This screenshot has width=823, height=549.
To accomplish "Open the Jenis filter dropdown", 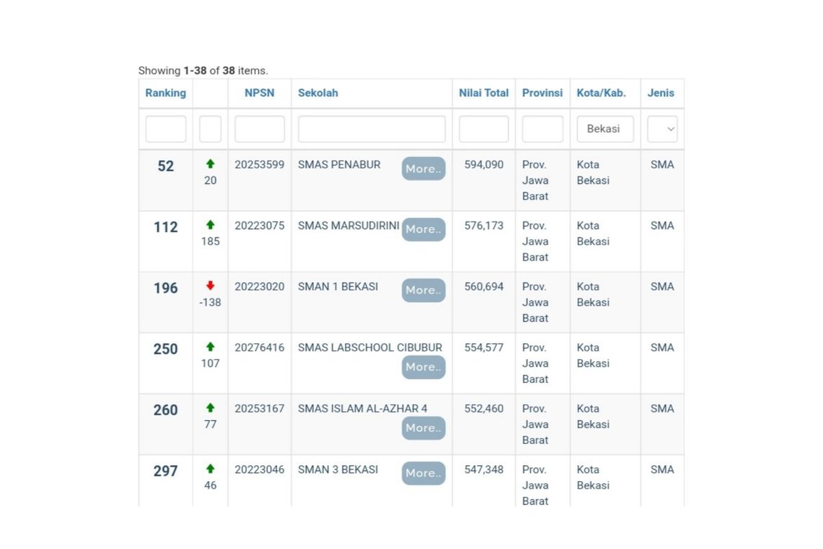I will 662,129.
